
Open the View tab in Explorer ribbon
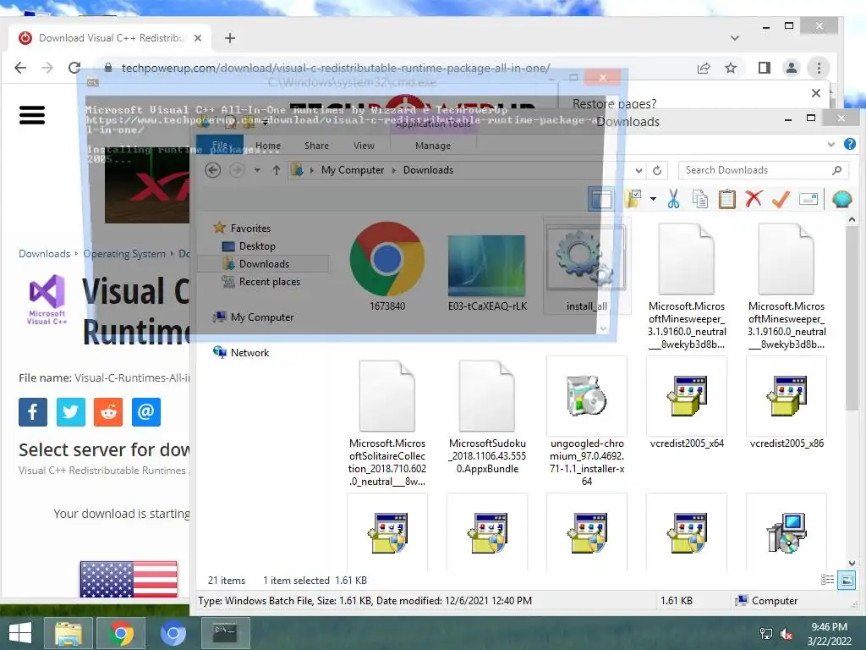pos(364,146)
